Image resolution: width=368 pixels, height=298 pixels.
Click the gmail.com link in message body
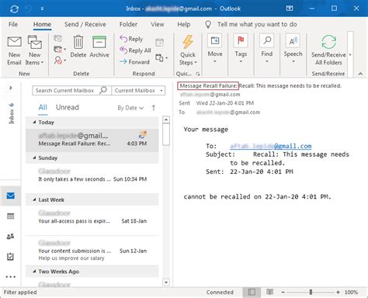[271, 146]
